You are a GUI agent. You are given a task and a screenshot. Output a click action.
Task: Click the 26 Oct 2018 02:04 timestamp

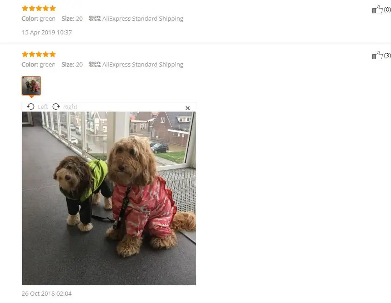point(46,293)
